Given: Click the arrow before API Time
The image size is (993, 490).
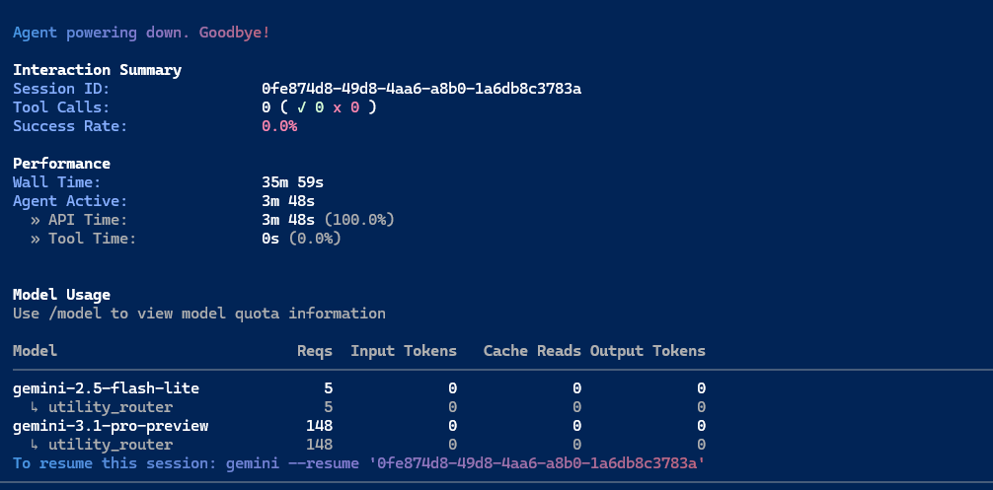Looking at the screenshot, I should 35,220.
